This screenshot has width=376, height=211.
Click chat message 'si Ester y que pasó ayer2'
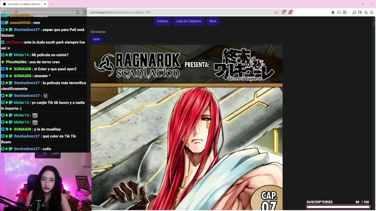pos(55,69)
